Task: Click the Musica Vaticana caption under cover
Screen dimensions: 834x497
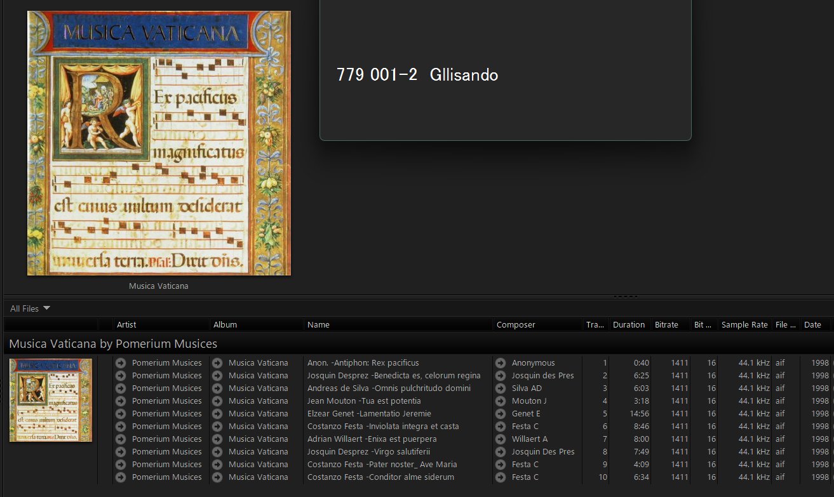Action: point(159,286)
